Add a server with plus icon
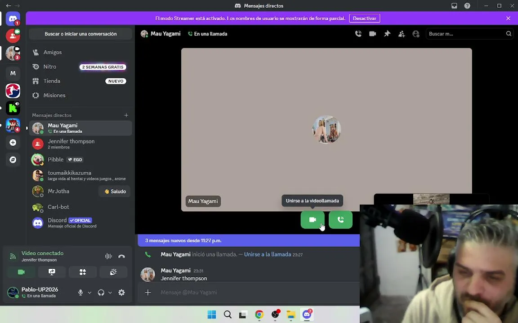This screenshot has height=323, width=518. pos(13,142)
